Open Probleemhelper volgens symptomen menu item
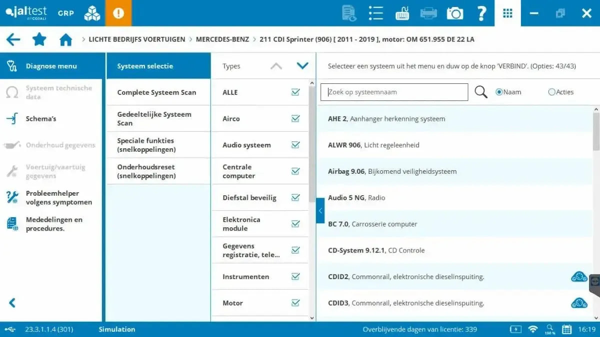 (52, 198)
